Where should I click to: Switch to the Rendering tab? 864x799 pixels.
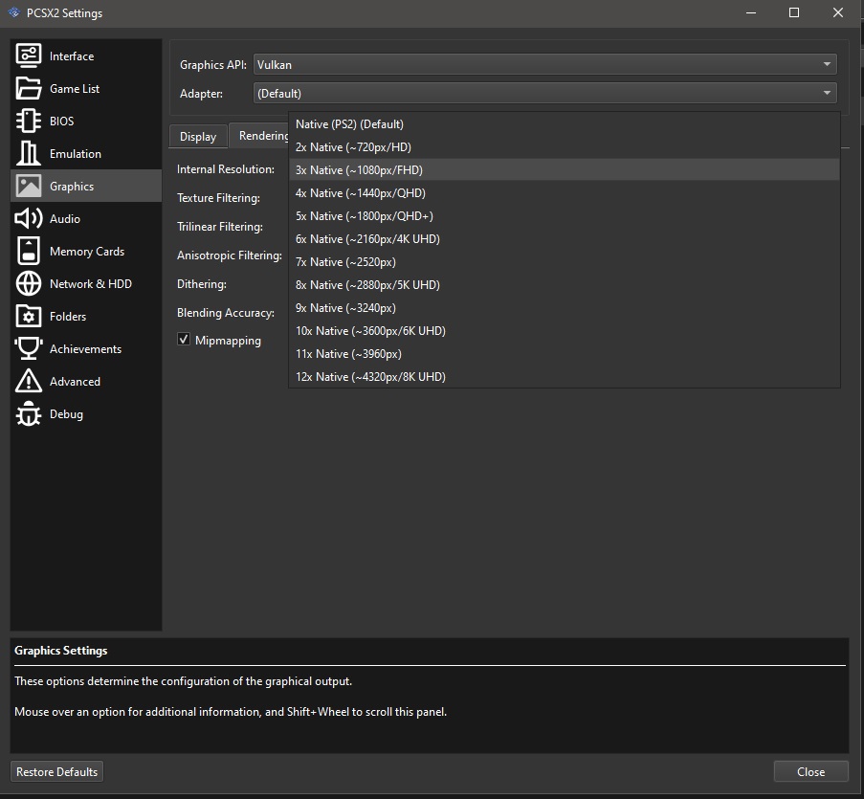tap(259, 135)
